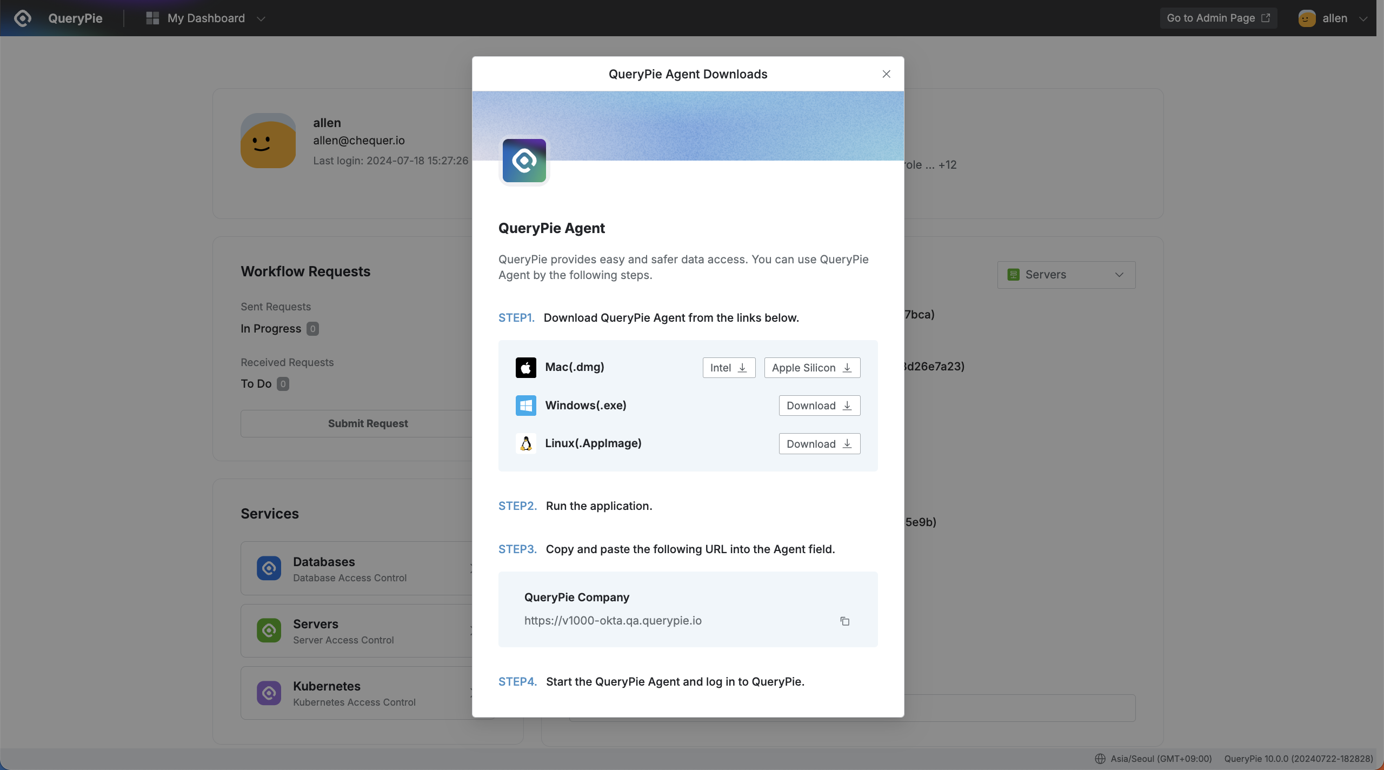The height and width of the screenshot is (770, 1384).
Task: Download Apple Silicon Mac agent
Action: click(x=811, y=368)
